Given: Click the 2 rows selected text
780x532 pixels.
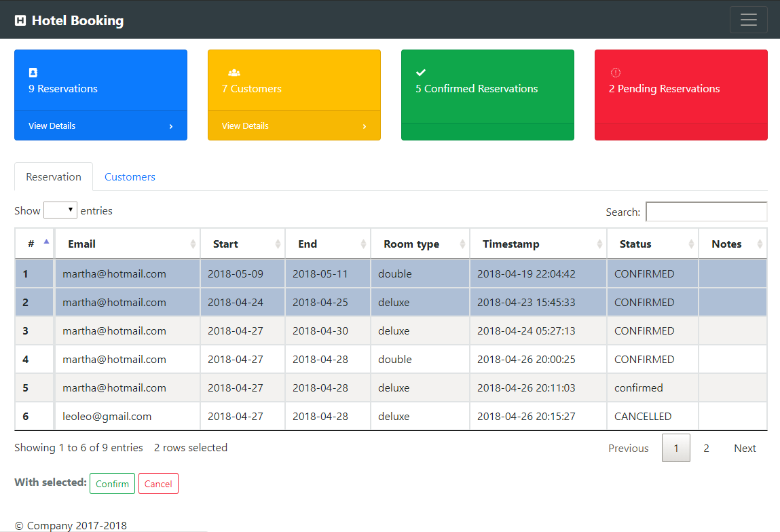Looking at the screenshot, I should [191, 447].
